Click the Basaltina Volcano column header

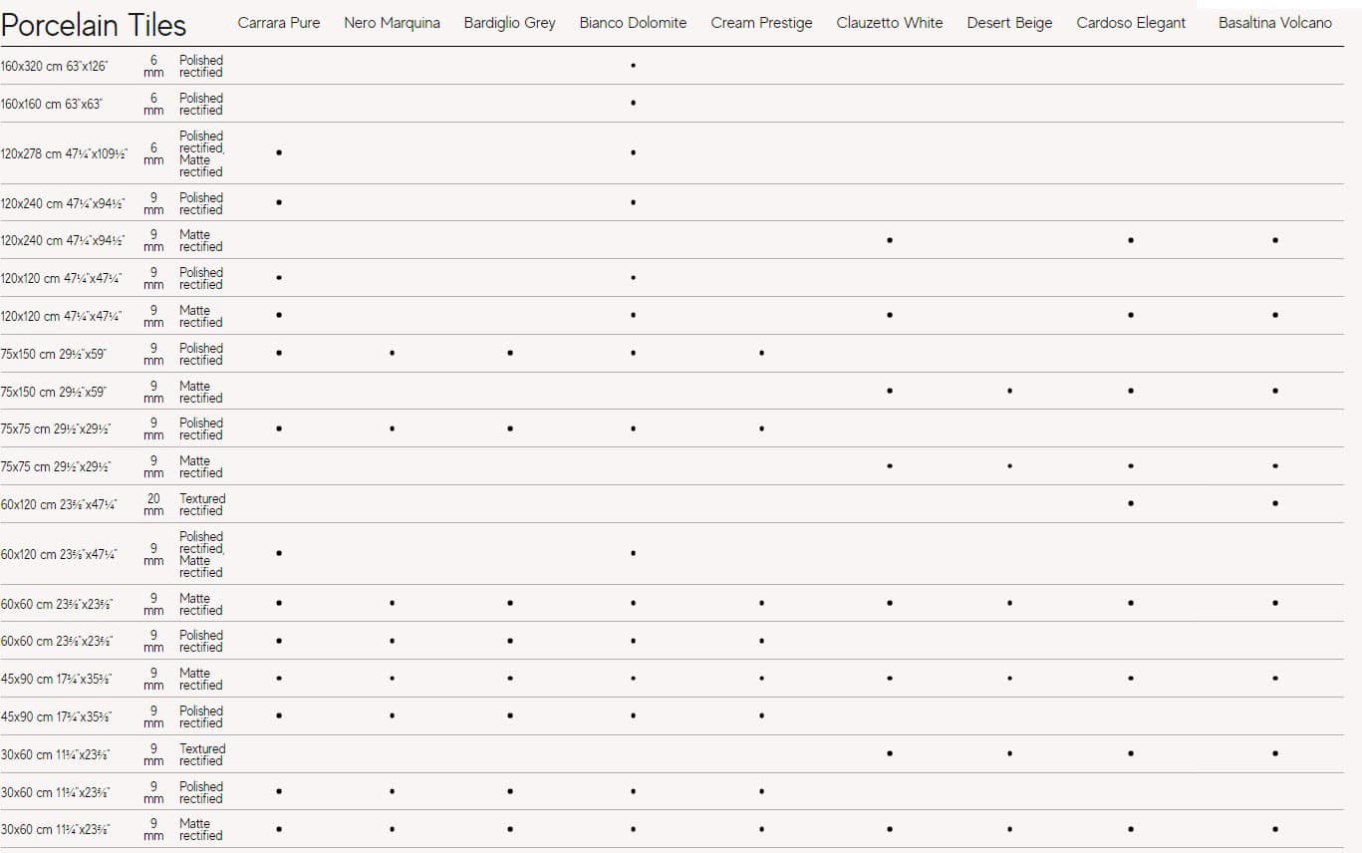click(x=1274, y=23)
